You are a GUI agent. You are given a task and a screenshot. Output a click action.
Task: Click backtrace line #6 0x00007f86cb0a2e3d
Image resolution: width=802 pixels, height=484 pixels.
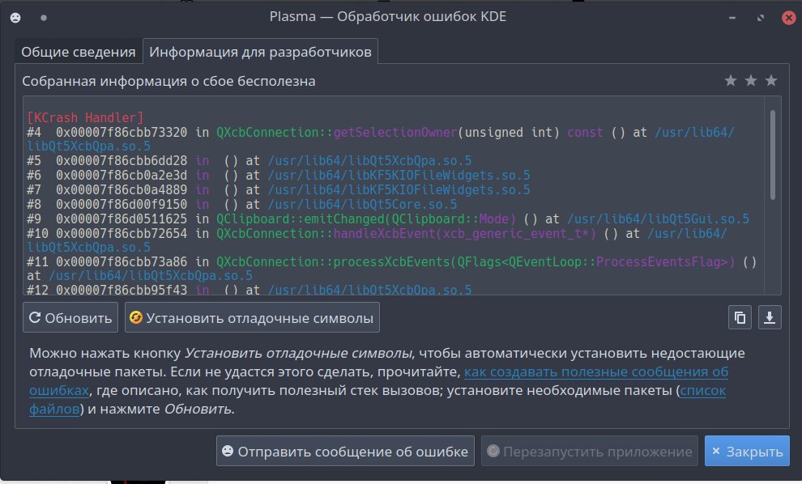[278, 176]
